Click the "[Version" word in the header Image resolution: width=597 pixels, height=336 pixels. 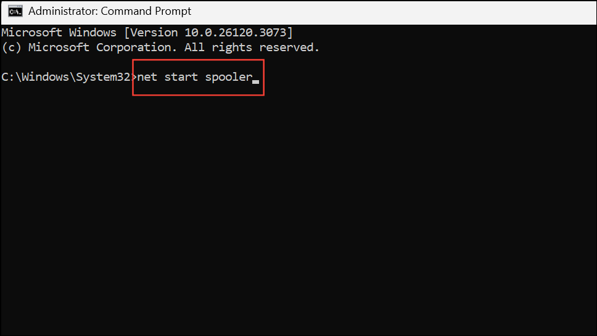(151, 32)
